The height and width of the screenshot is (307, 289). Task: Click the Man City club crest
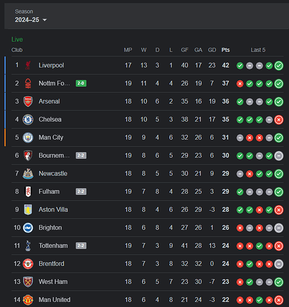(x=28, y=138)
